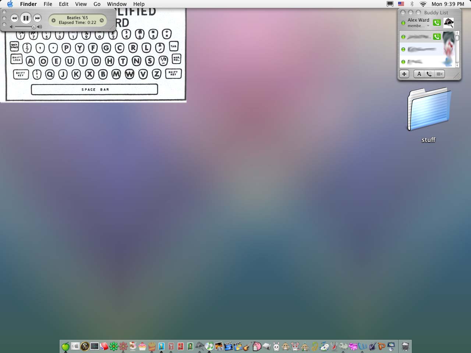471x353 pixels.
Task: Click the loud speaker icon in iTunes
Action: click(x=40, y=27)
